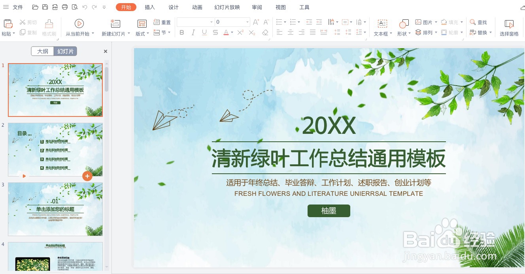Open the Selection Pane (选择窗格)

[509, 28]
